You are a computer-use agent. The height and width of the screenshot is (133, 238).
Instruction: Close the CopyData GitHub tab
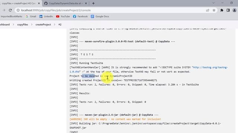coord(86,3)
